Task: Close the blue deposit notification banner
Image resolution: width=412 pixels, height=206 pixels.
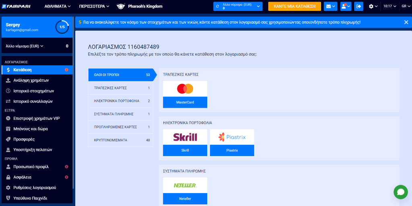Action: (406, 22)
